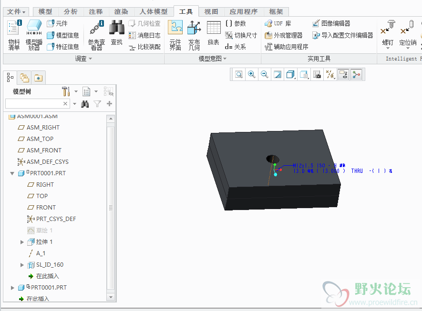Collapse the first PRT0001.PRT node

click(x=12, y=173)
